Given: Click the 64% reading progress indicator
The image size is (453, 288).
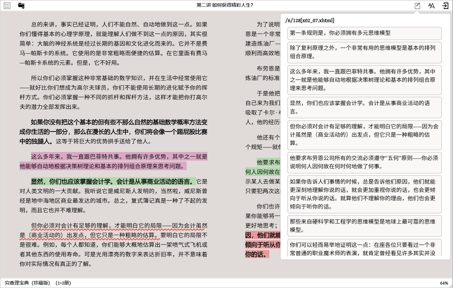Looking at the screenshot, I should (x=444, y=283).
